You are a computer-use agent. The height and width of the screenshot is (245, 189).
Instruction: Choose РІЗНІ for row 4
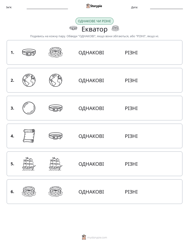131,136
